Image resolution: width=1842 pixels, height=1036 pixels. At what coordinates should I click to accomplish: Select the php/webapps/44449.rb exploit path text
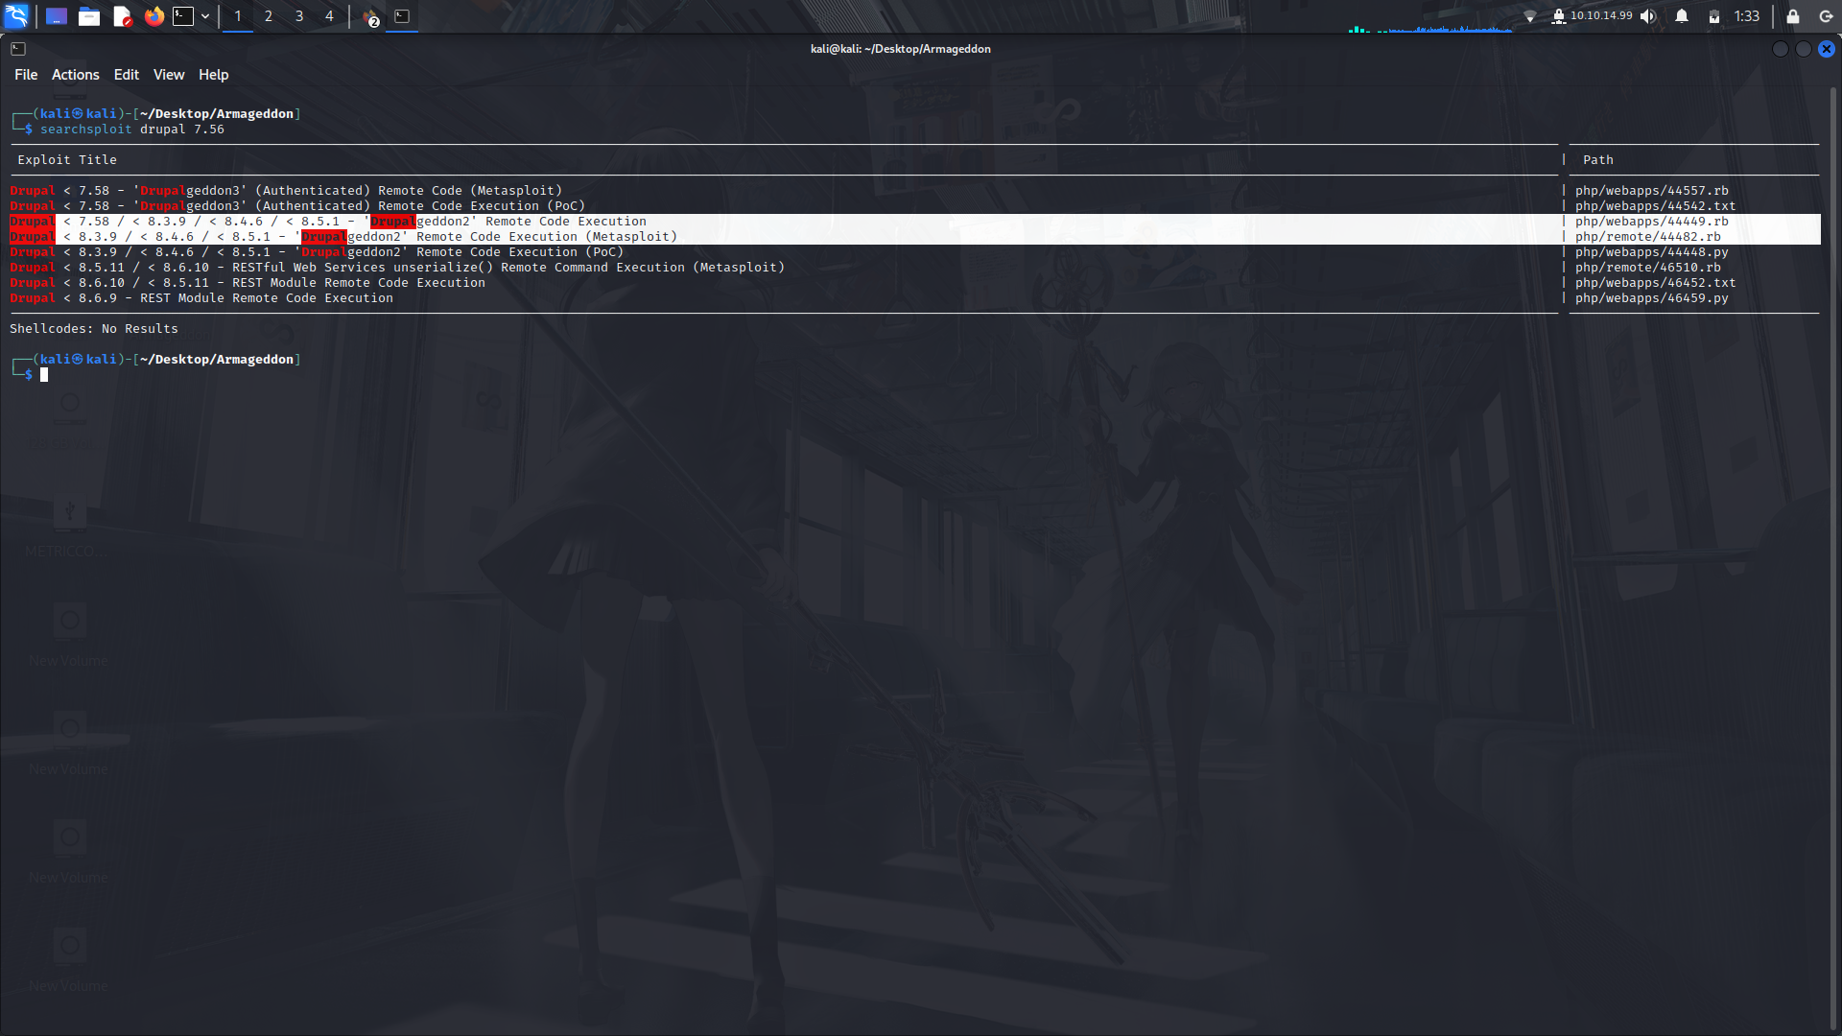(1651, 221)
